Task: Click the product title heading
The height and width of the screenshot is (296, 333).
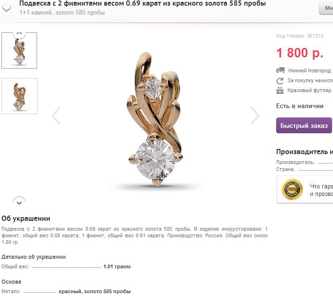Action: [x=142, y=3]
